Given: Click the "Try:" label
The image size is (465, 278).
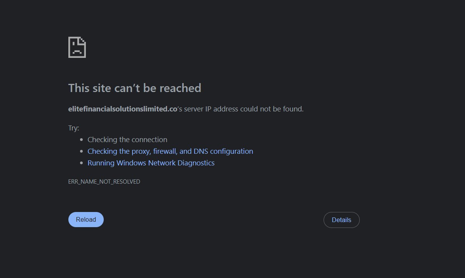Looking at the screenshot, I should pos(73,128).
